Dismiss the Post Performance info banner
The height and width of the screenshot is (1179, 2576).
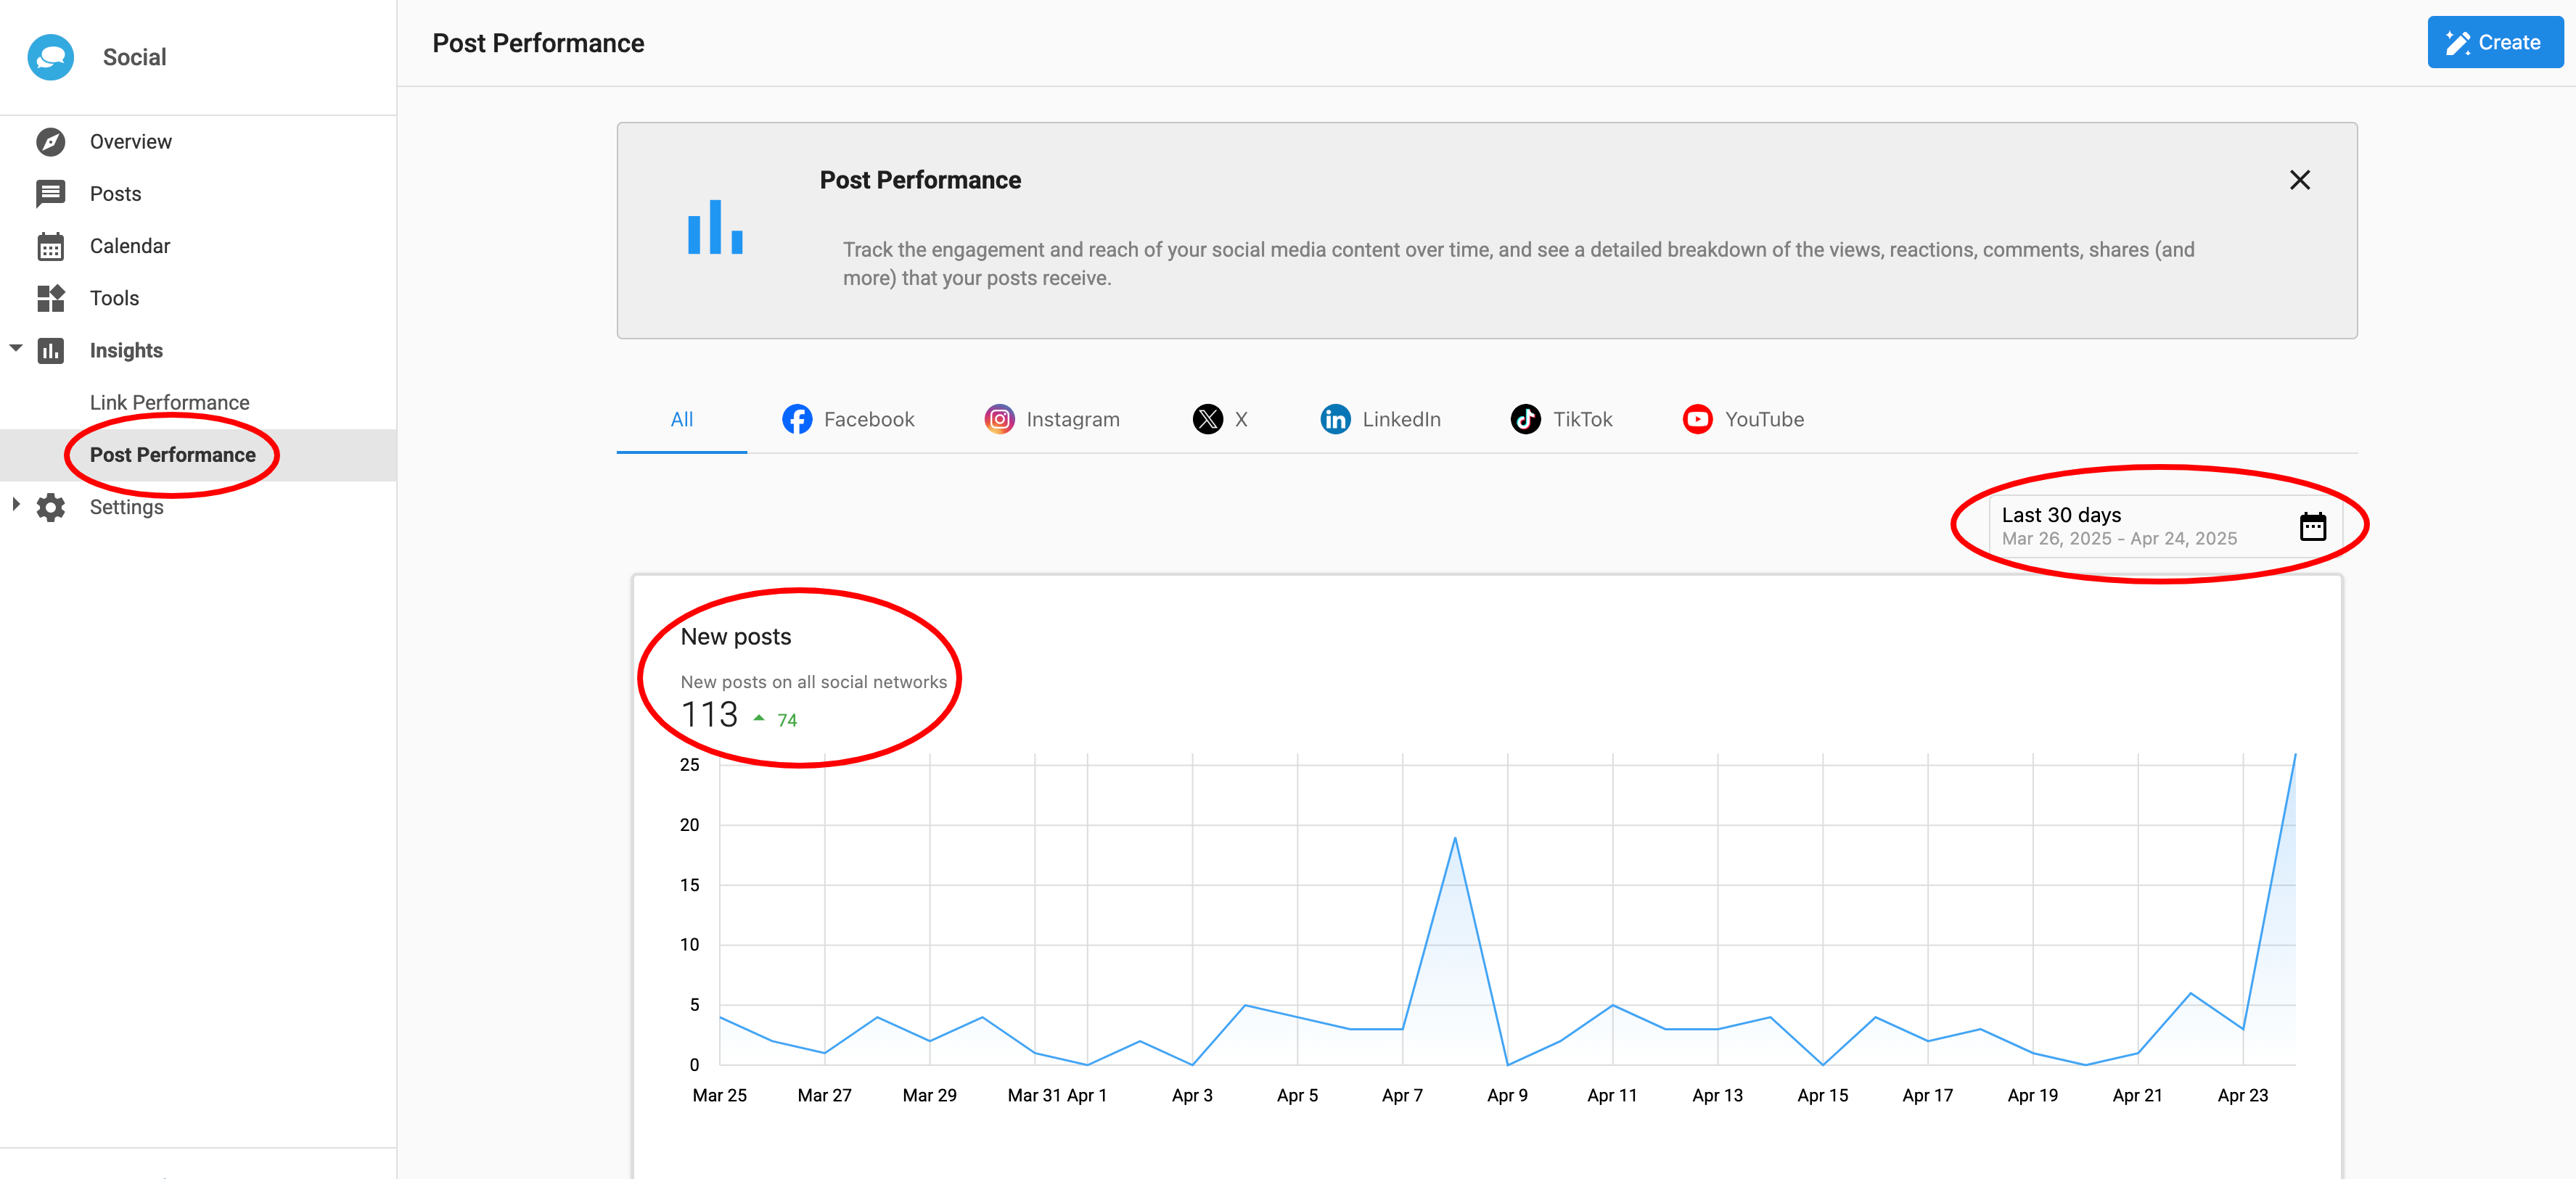[x=2299, y=180]
